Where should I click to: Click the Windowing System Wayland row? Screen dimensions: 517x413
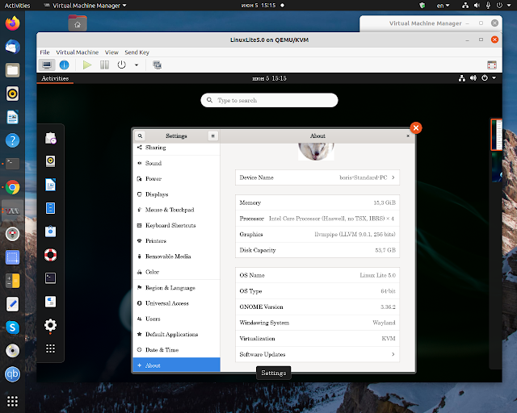(317, 323)
